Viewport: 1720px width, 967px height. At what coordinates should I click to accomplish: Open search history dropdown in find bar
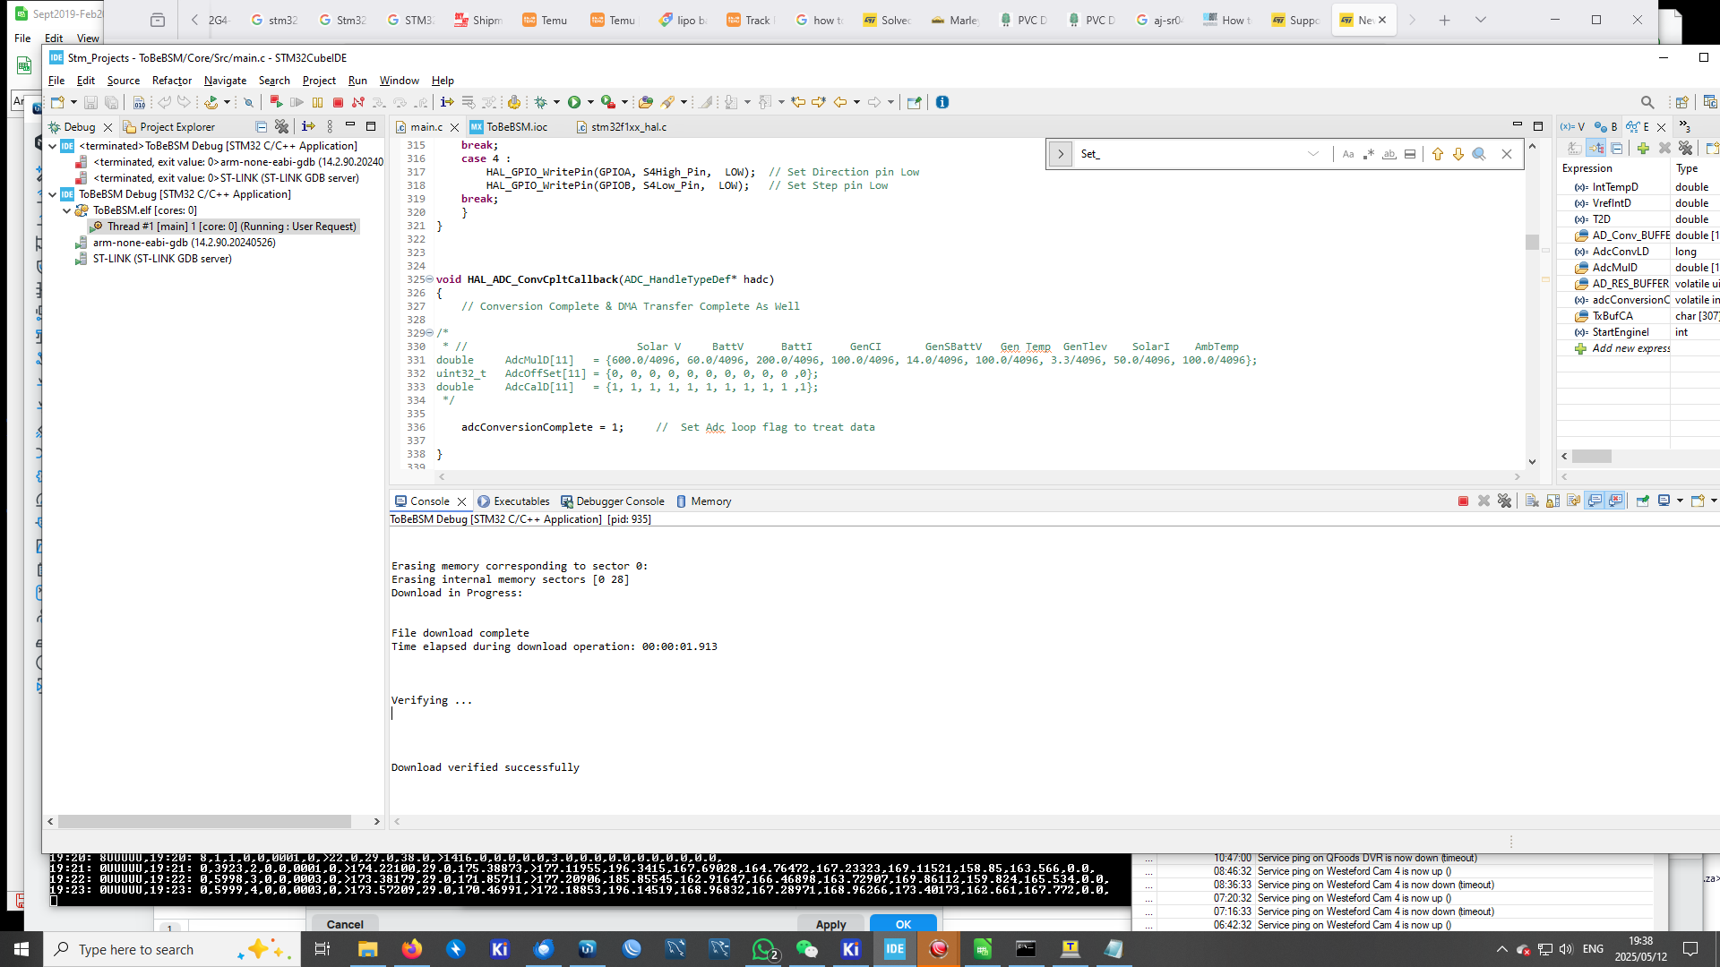click(x=1314, y=153)
